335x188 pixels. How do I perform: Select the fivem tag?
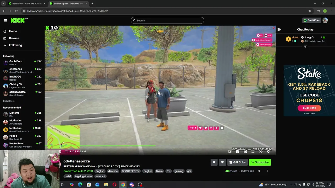tap(159, 171)
